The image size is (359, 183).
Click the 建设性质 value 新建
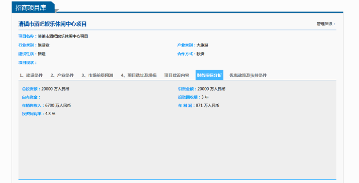[41, 54]
